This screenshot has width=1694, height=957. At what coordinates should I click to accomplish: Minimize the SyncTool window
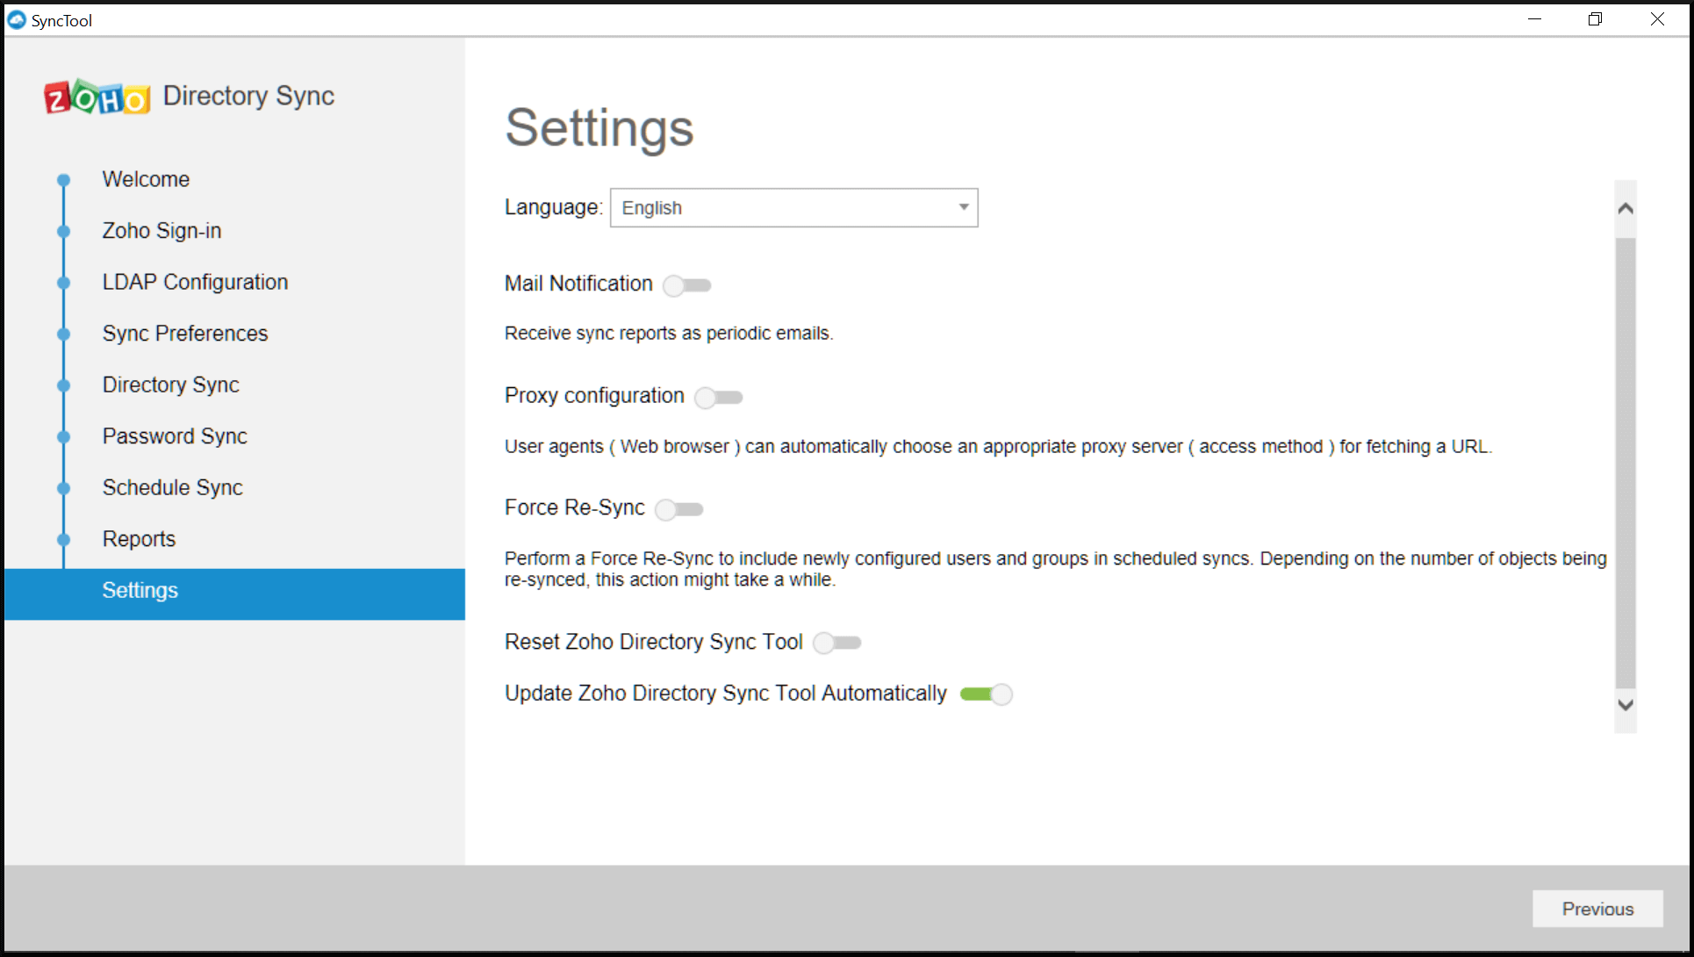point(1534,19)
